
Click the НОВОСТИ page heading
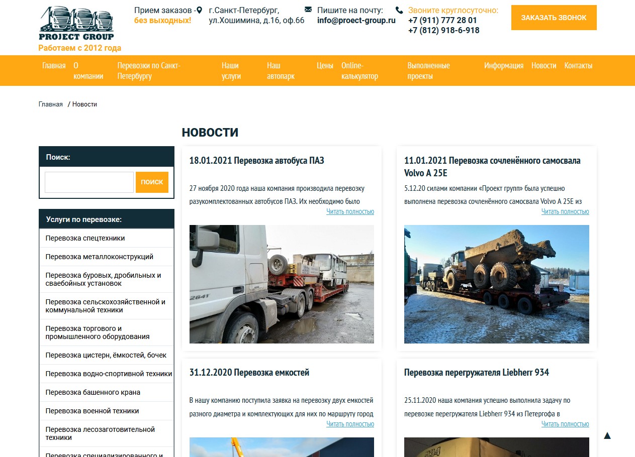210,133
